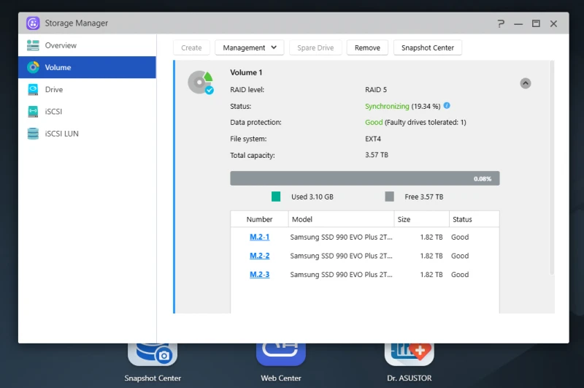Sort by the Model column header
This screenshot has width=584, height=388.
341,219
